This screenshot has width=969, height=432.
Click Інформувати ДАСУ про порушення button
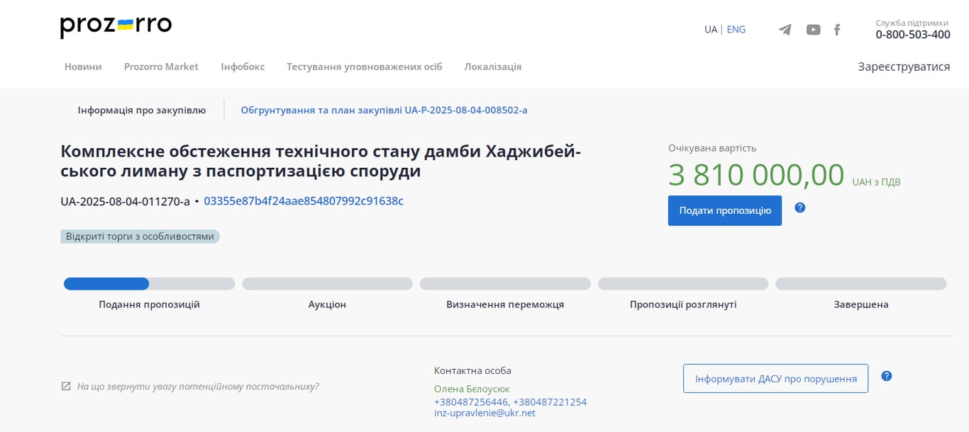pos(775,379)
